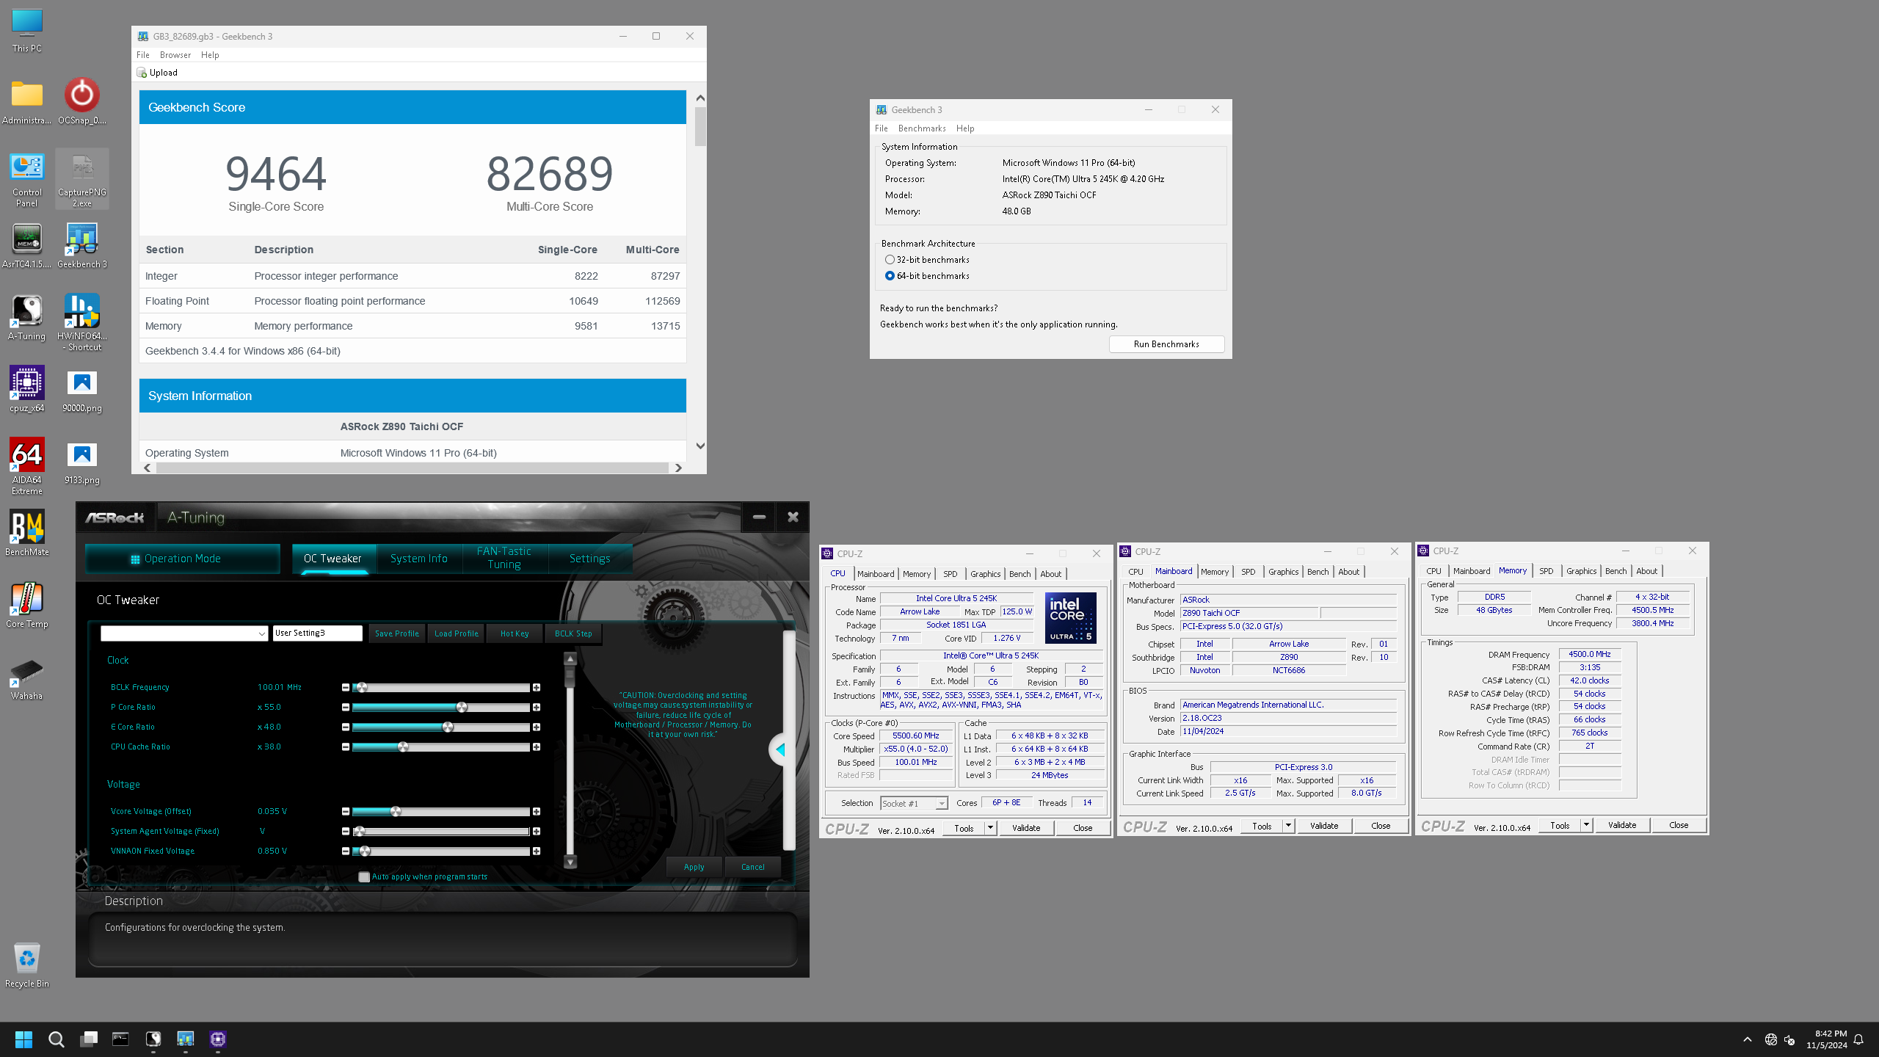Decrease P Core Ratio with minus button
The image size is (1879, 1057).
click(x=345, y=708)
